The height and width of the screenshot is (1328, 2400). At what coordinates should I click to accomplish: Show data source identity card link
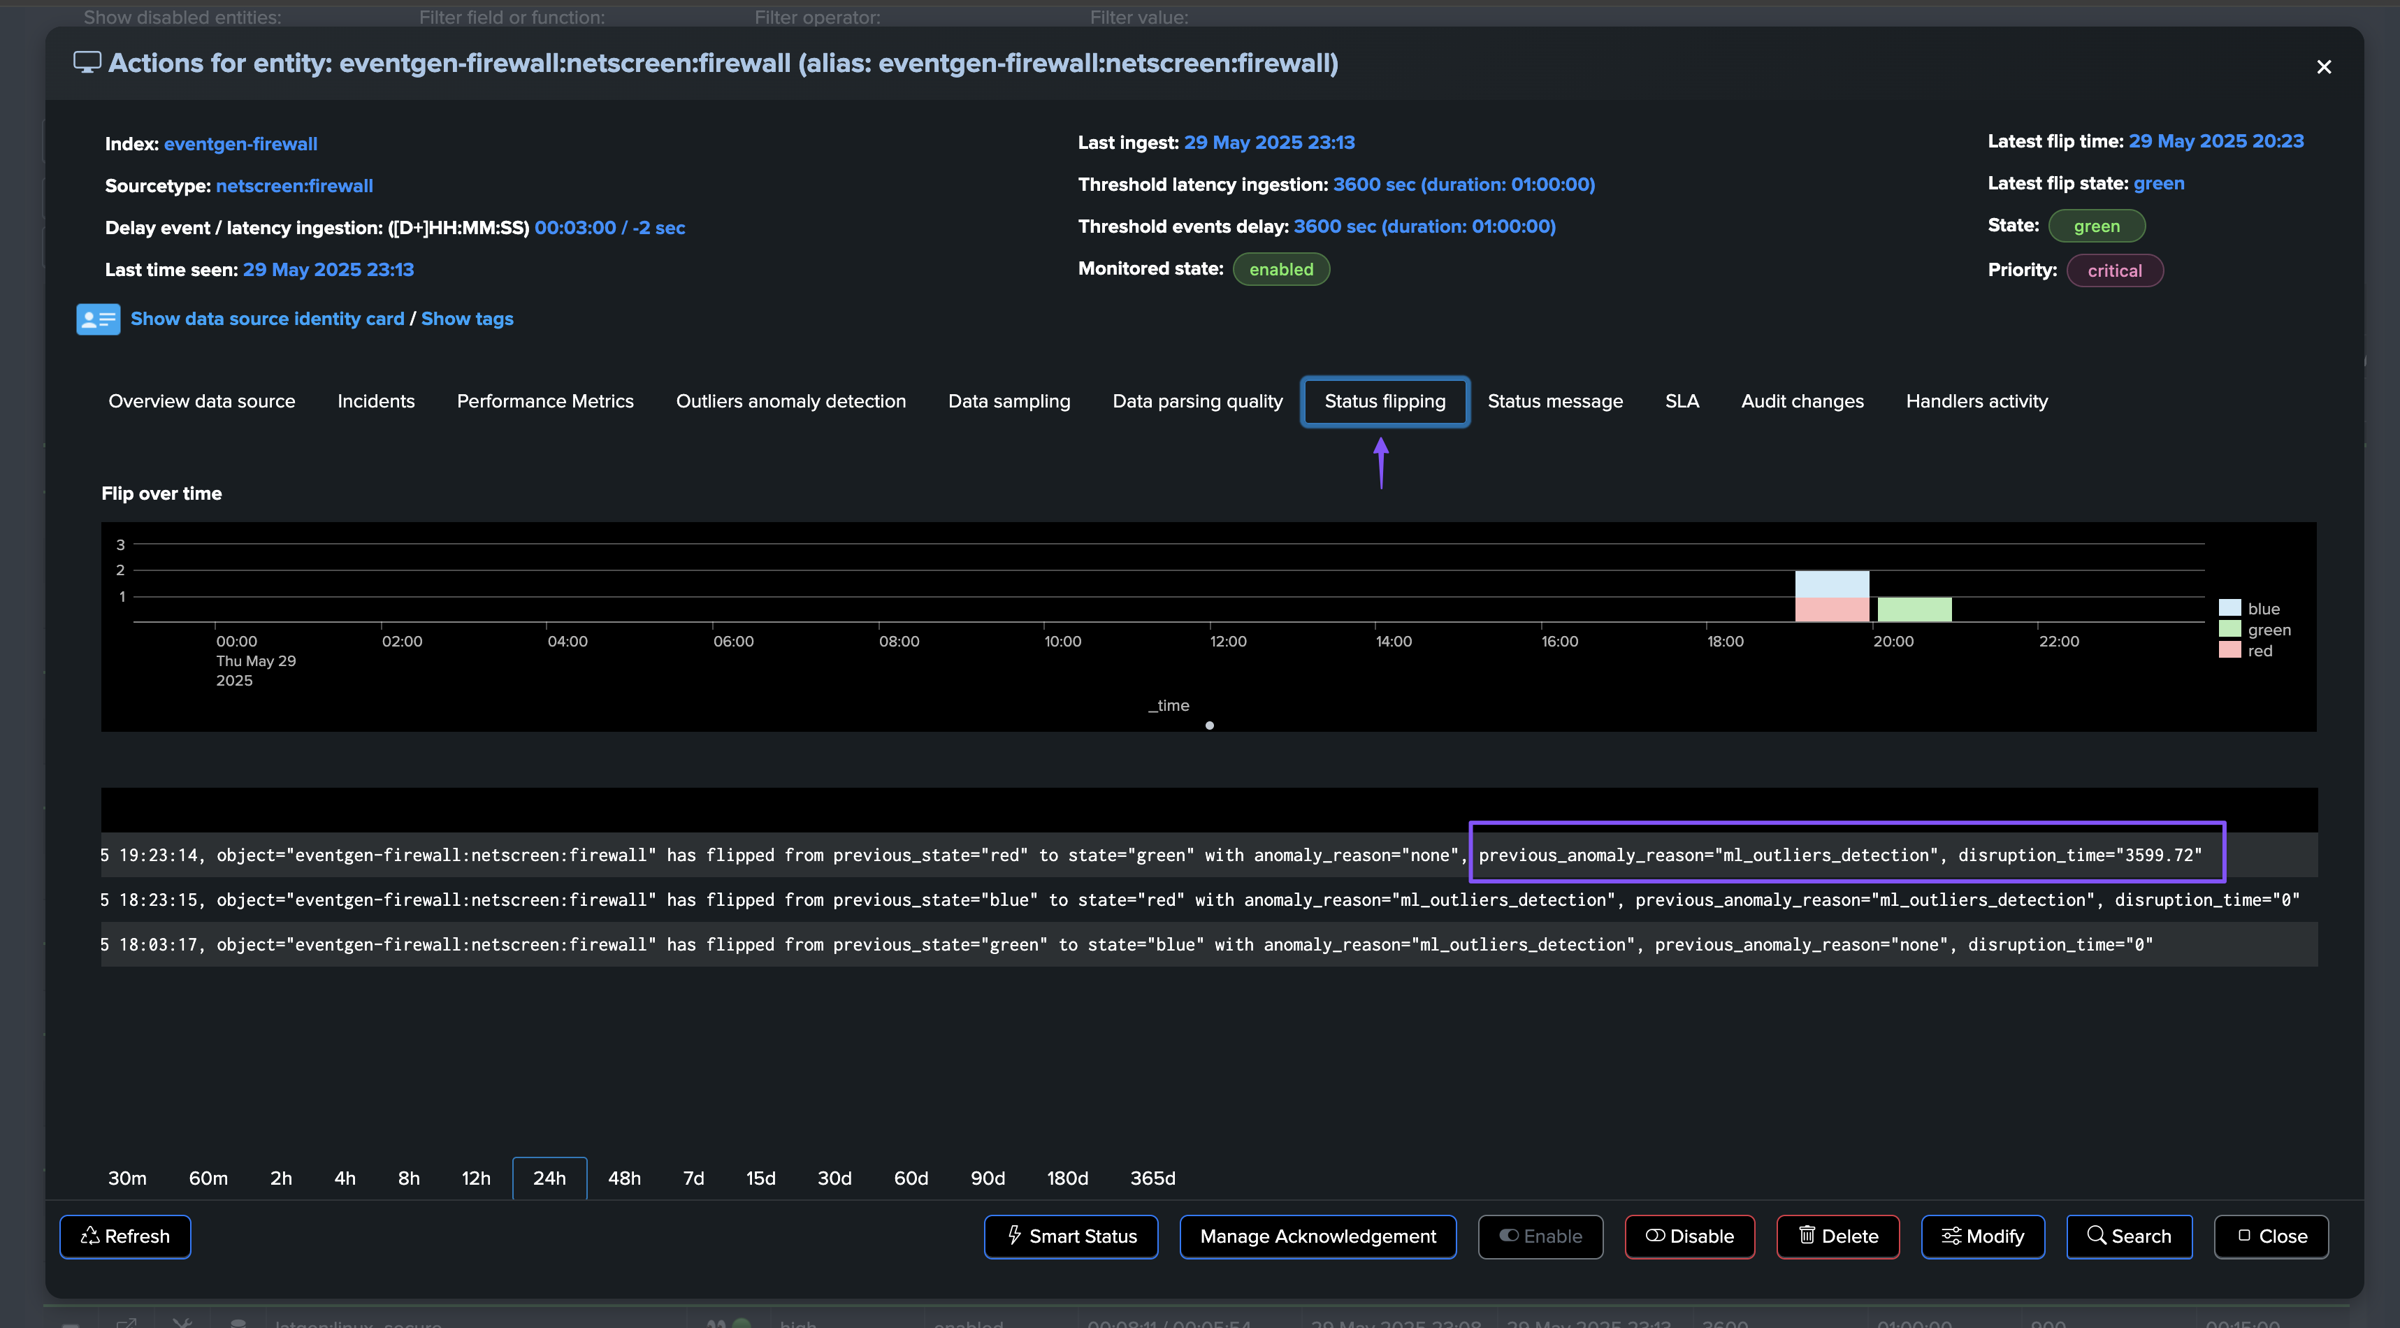click(x=266, y=319)
